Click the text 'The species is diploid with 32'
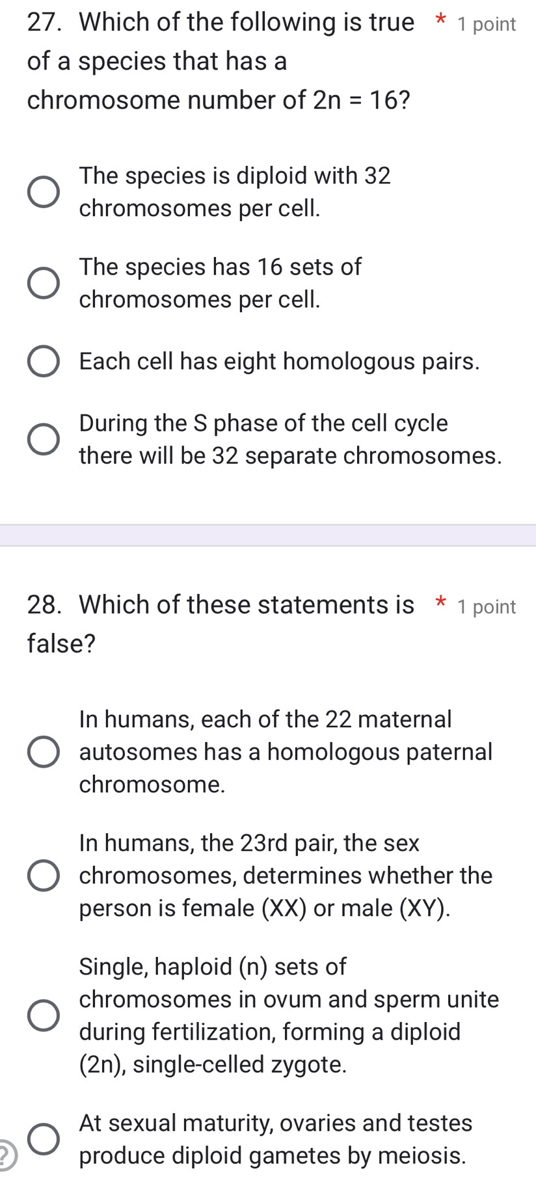536x1195 pixels. click(235, 176)
